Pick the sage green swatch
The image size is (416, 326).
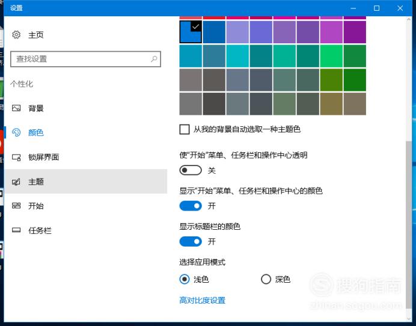(x=284, y=104)
